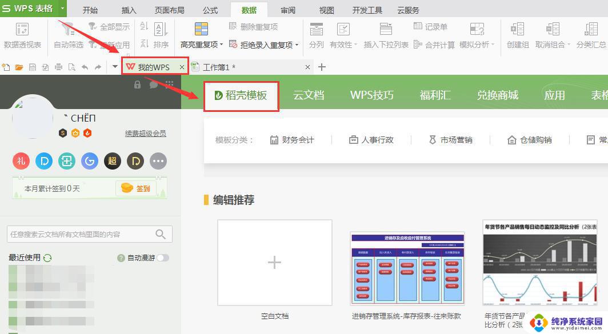Click the 续费超级会员 link
The height and width of the screenshot is (334, 608).
pyautogui.click(x=146, y=133)
